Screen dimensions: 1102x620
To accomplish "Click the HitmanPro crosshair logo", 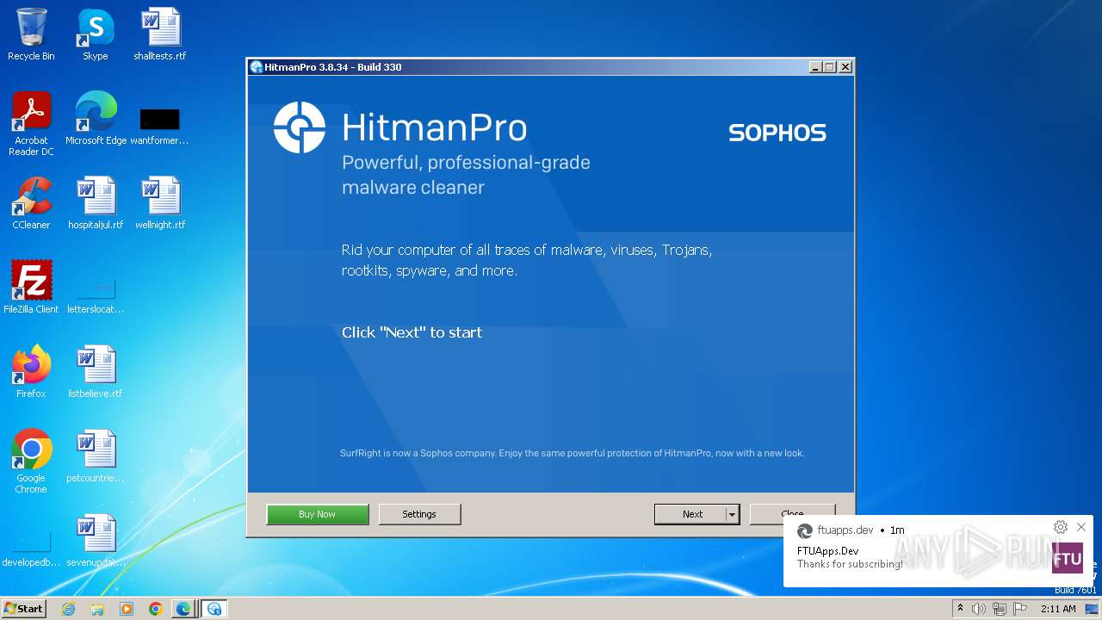I will (x=300, y=127).
